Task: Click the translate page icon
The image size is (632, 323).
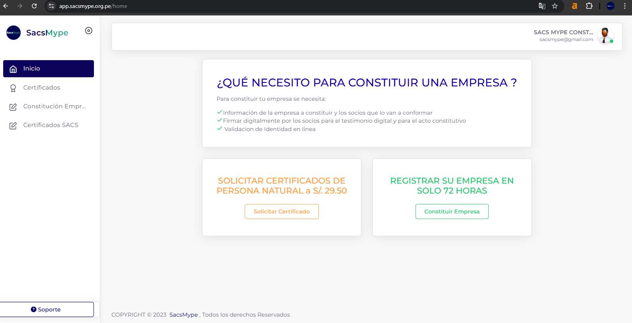Action: (x=542, y=6)
